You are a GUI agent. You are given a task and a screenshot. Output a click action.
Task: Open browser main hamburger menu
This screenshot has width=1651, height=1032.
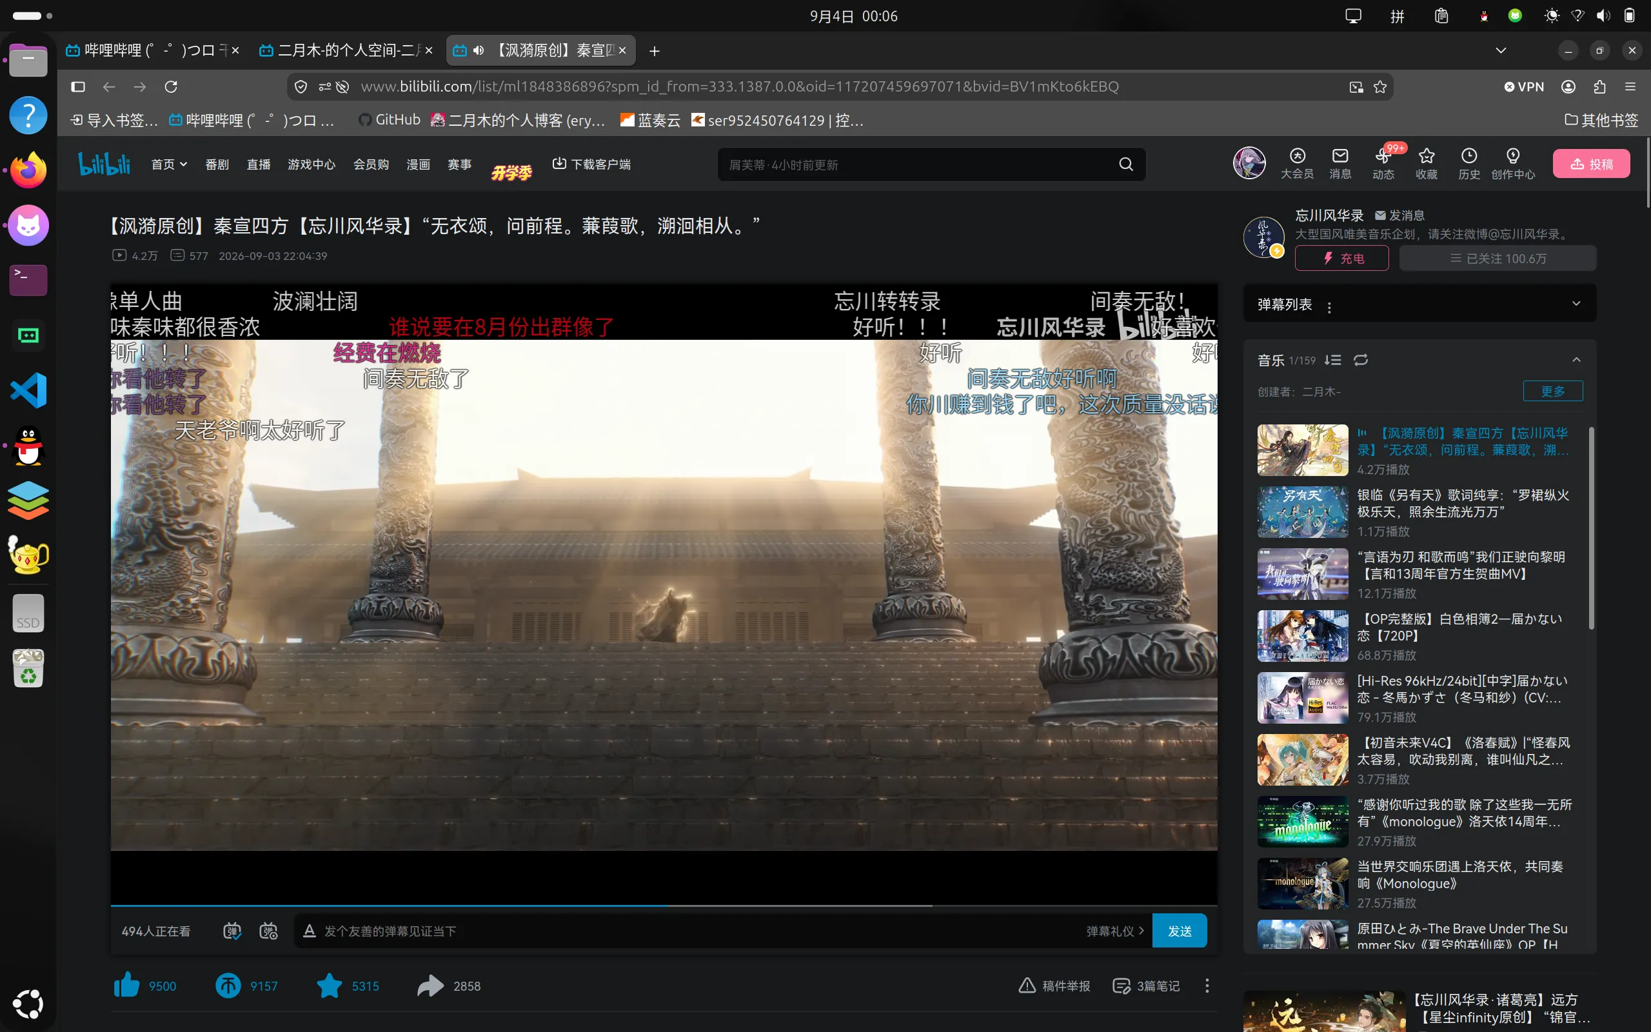tap(1630, 86)
